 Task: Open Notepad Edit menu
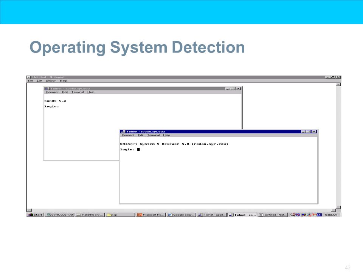(x=39, y=81)
